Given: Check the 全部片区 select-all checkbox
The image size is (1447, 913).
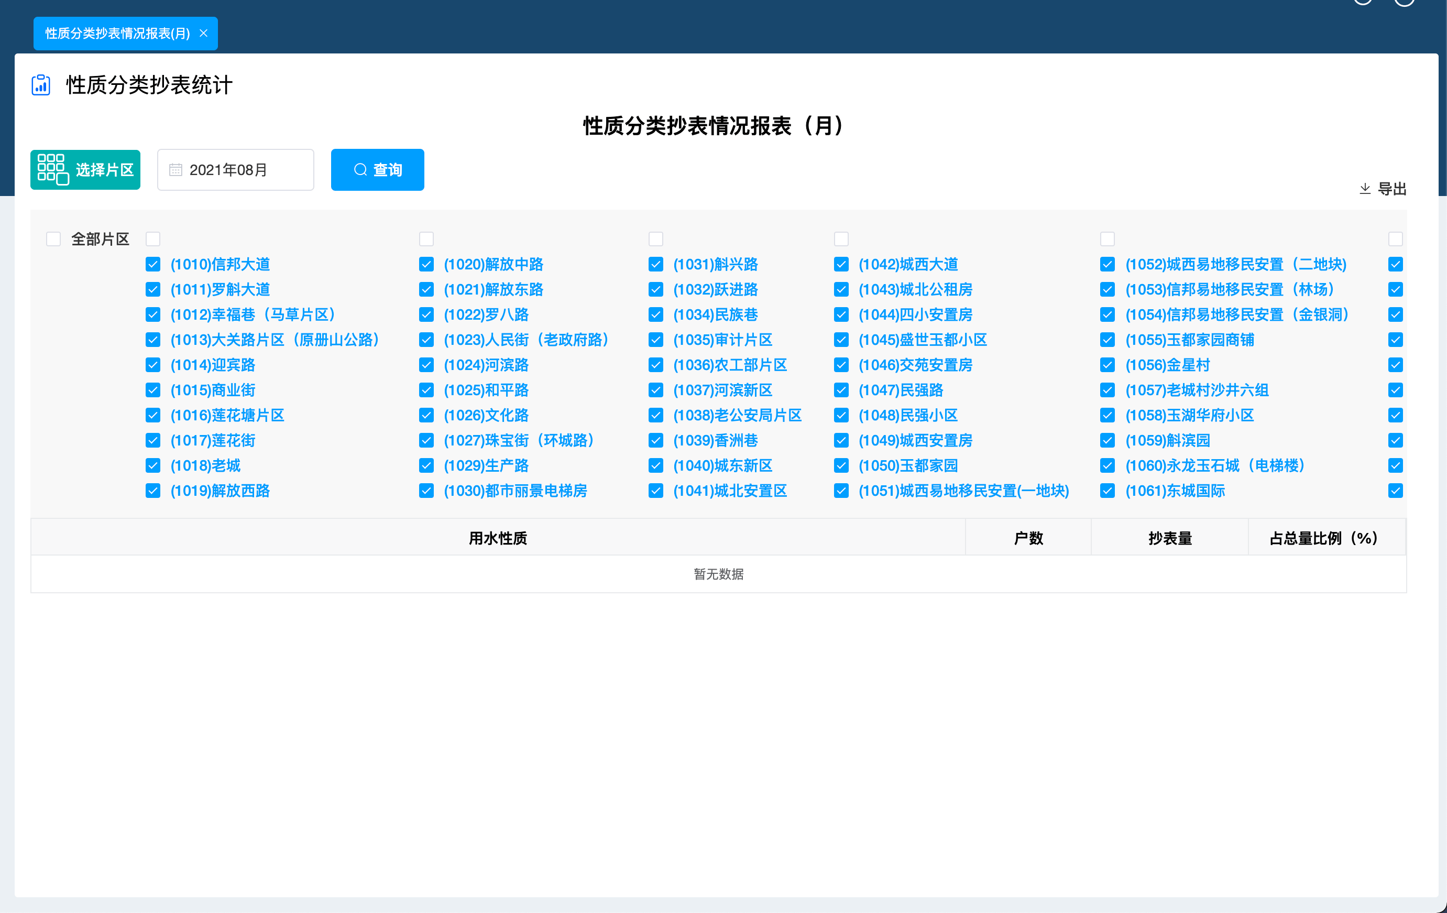Looking at the screenshot, I should pyautogui.click(x=53, y=238).
